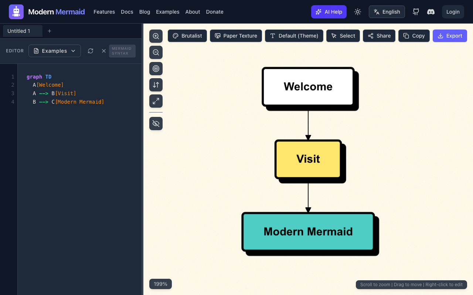Flip diagram direction with up-down arrows icon
Viewport: 473px width, 295px height.
156,85
